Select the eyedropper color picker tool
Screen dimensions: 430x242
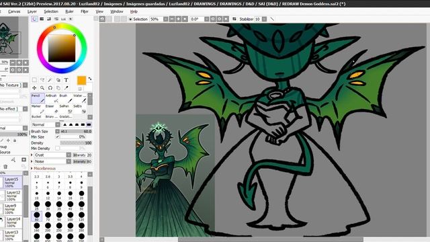coord(66,88)
